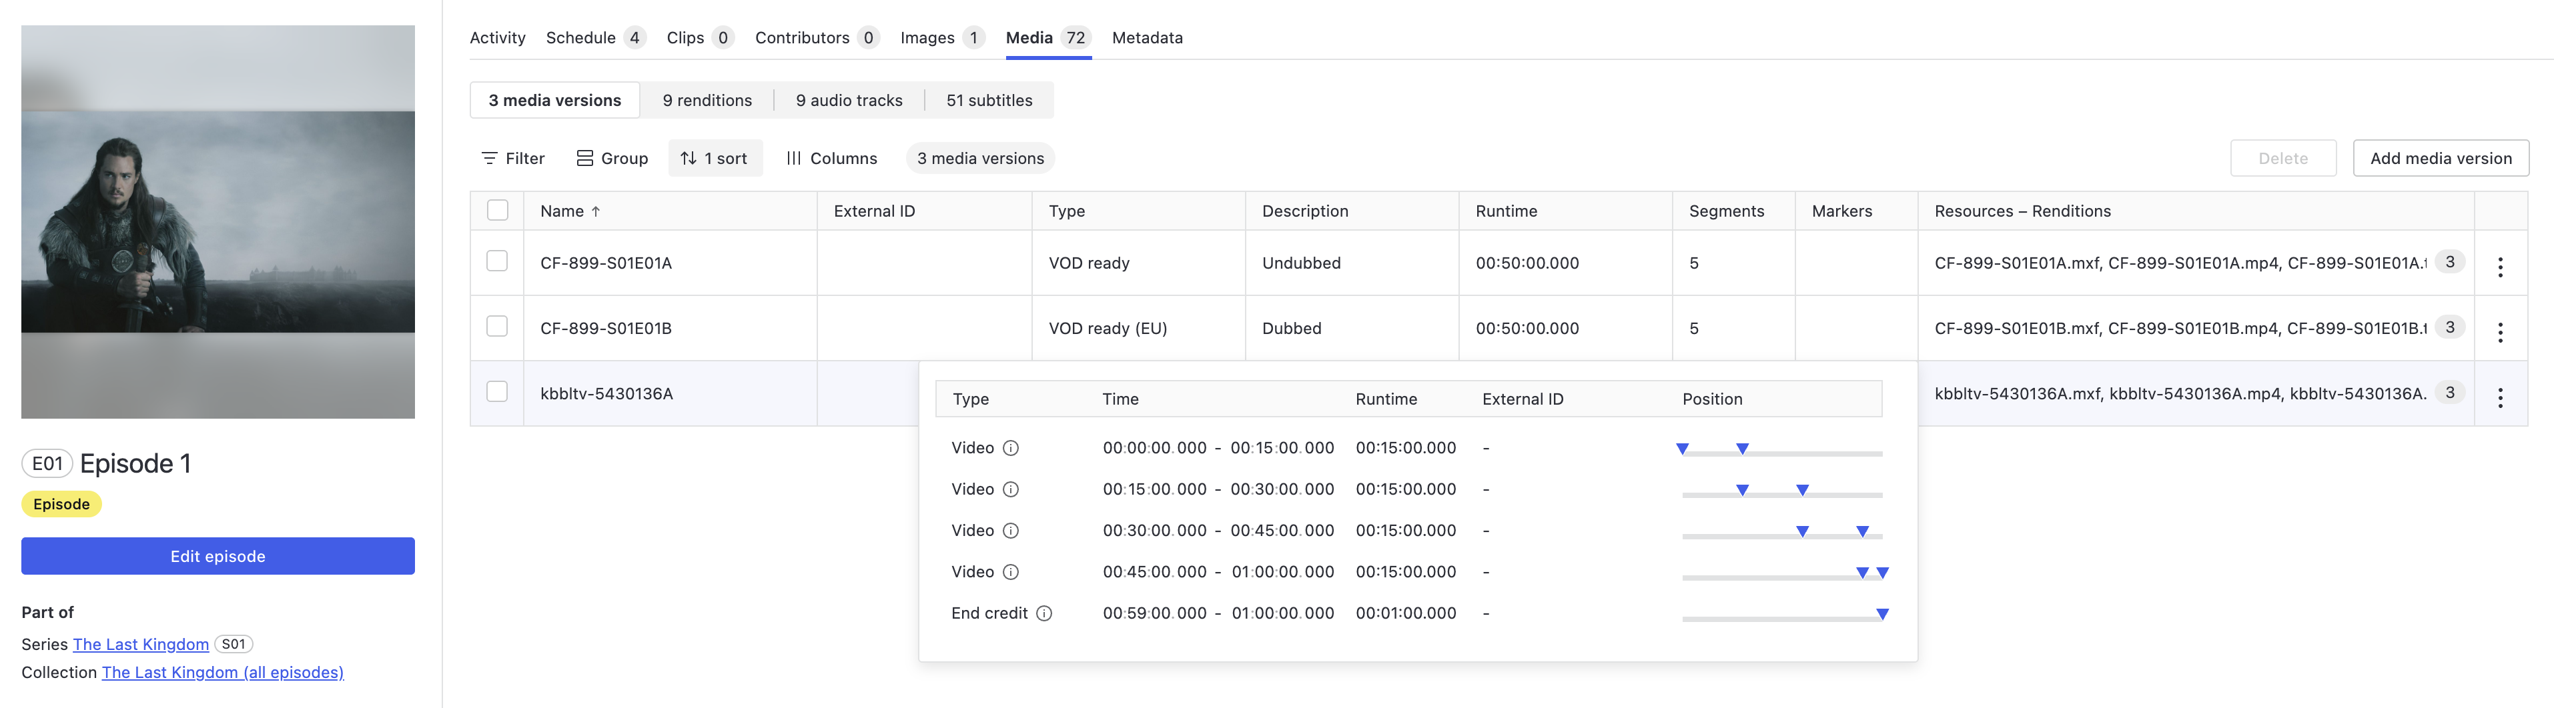Open kebab menu for kbbltv-5430136A row
Viewport: 2554px width, 708px height.
coord(2499,398)
